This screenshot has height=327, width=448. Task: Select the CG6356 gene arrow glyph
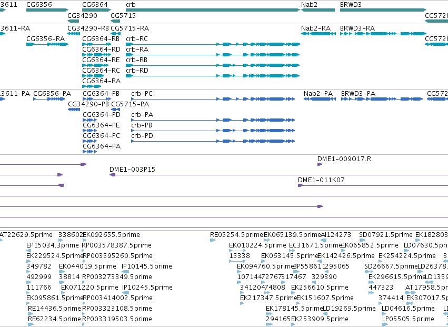(x=47, y=10)
